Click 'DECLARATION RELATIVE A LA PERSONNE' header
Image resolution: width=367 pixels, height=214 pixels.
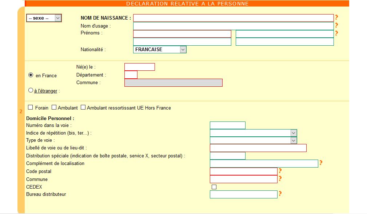pos(187,4)
